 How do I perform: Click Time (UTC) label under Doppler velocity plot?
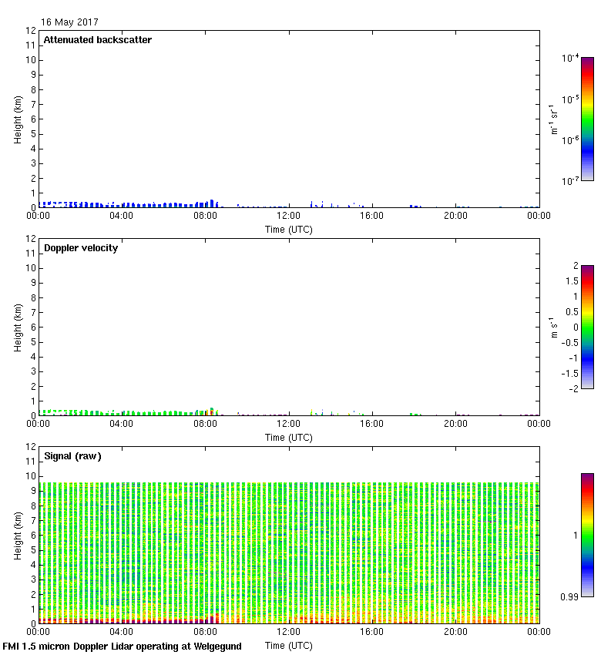point(289,437)
